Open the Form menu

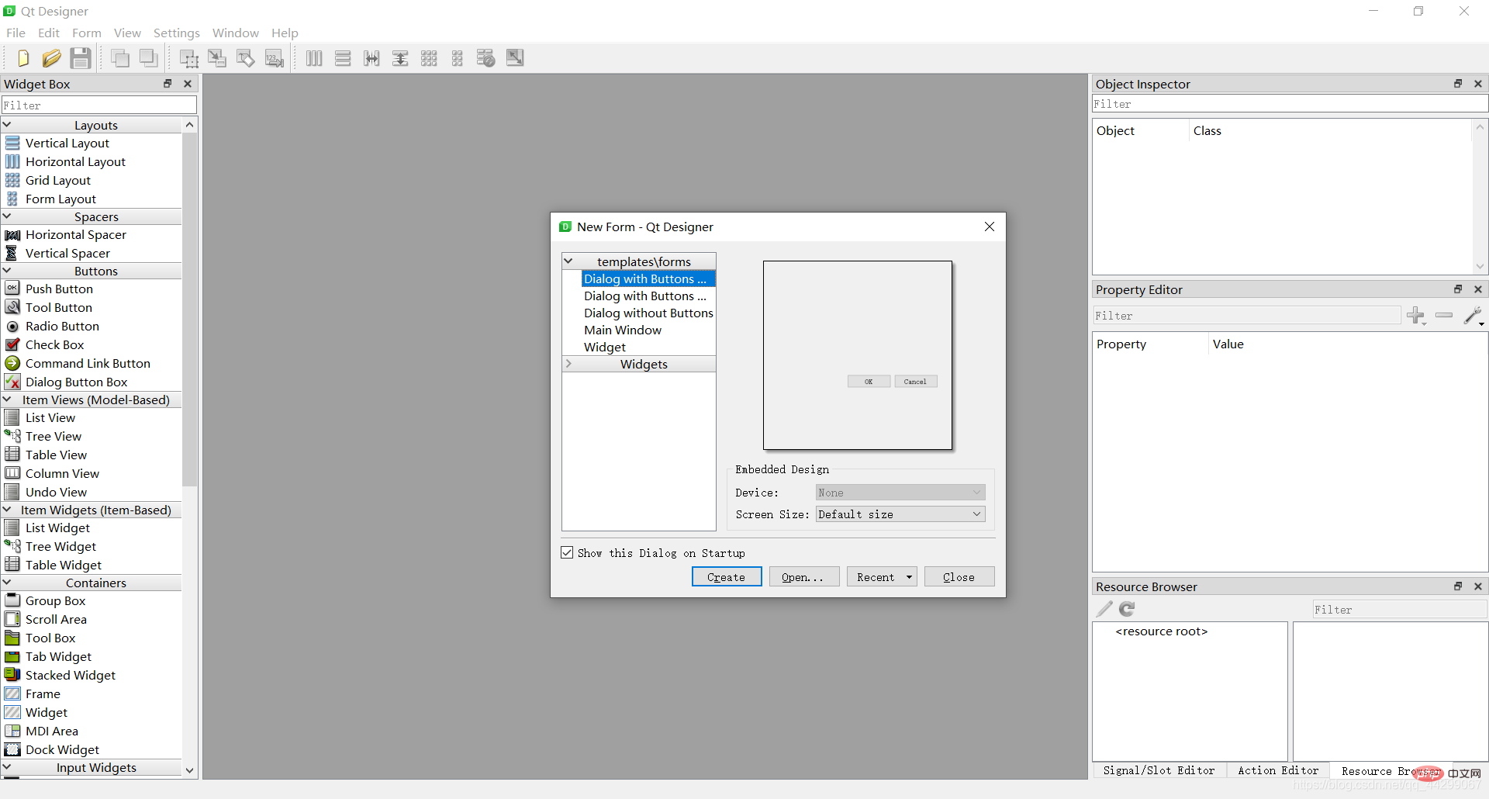click(x=86, y=33)
